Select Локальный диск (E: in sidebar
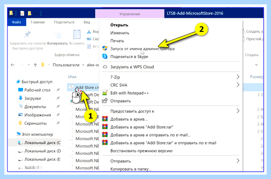Viewport: 271px width, 179px height. 42,159
